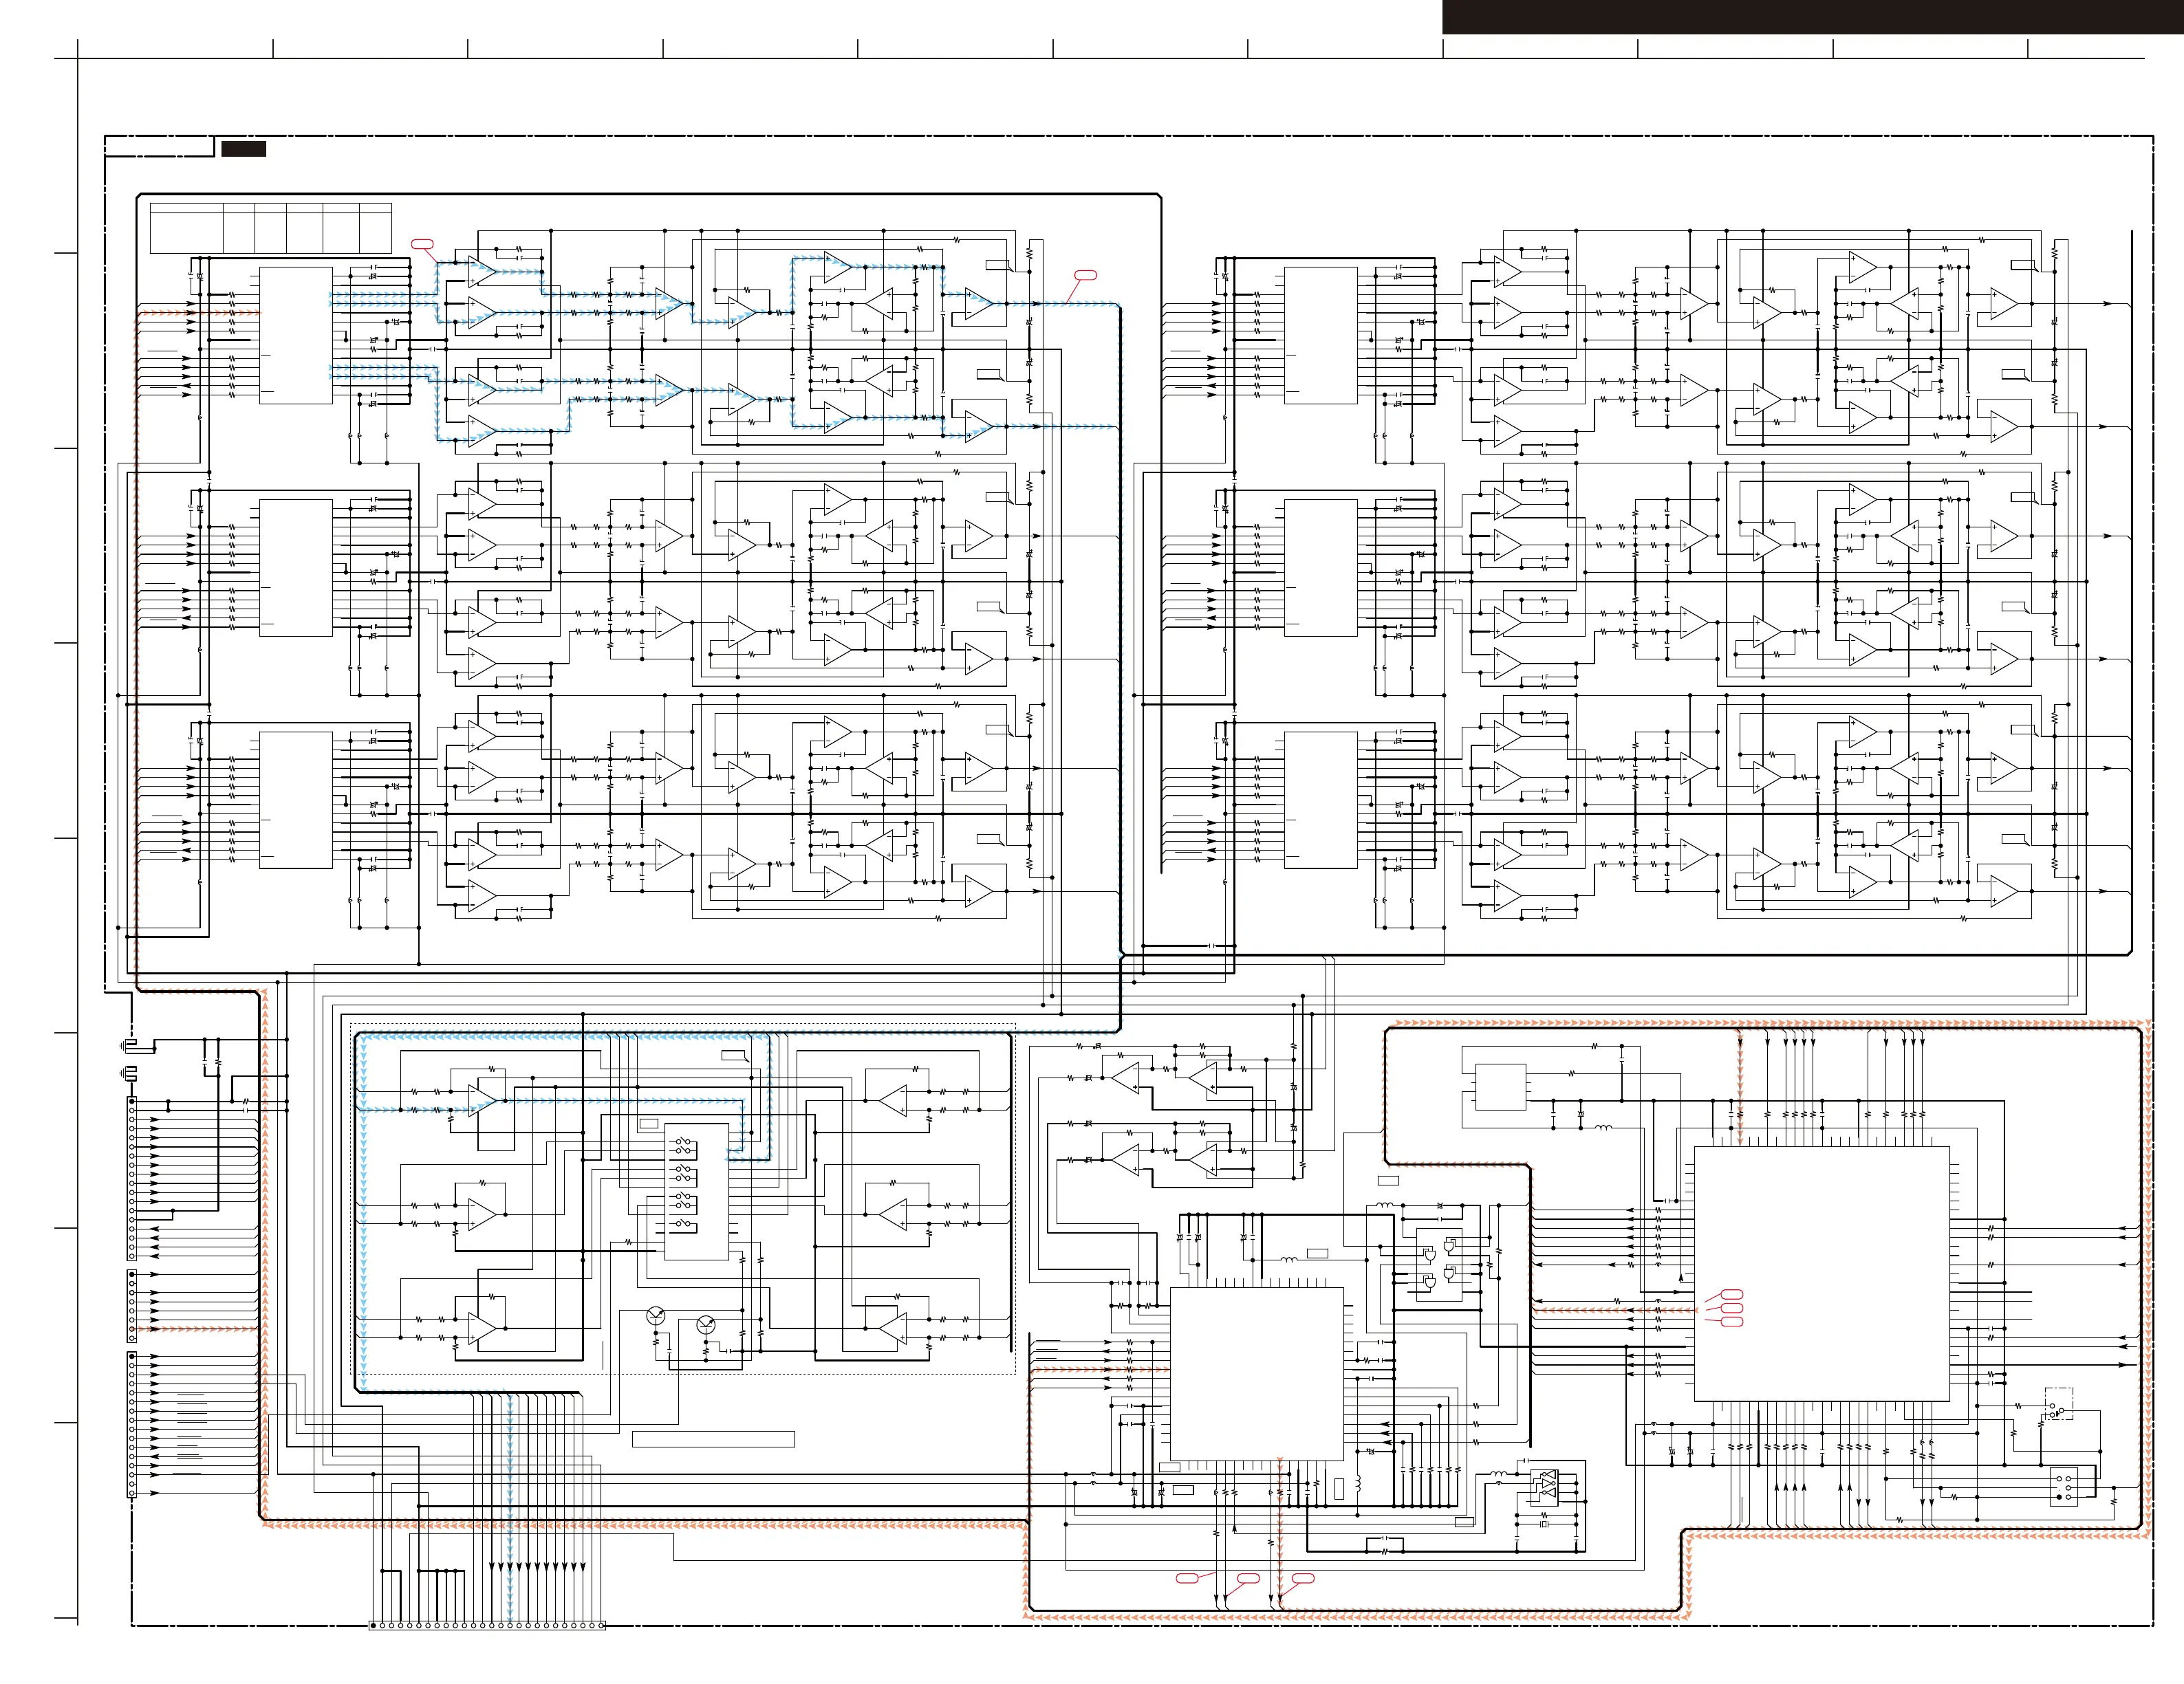Click the largest square IC chip at right

(1821, 1273)
